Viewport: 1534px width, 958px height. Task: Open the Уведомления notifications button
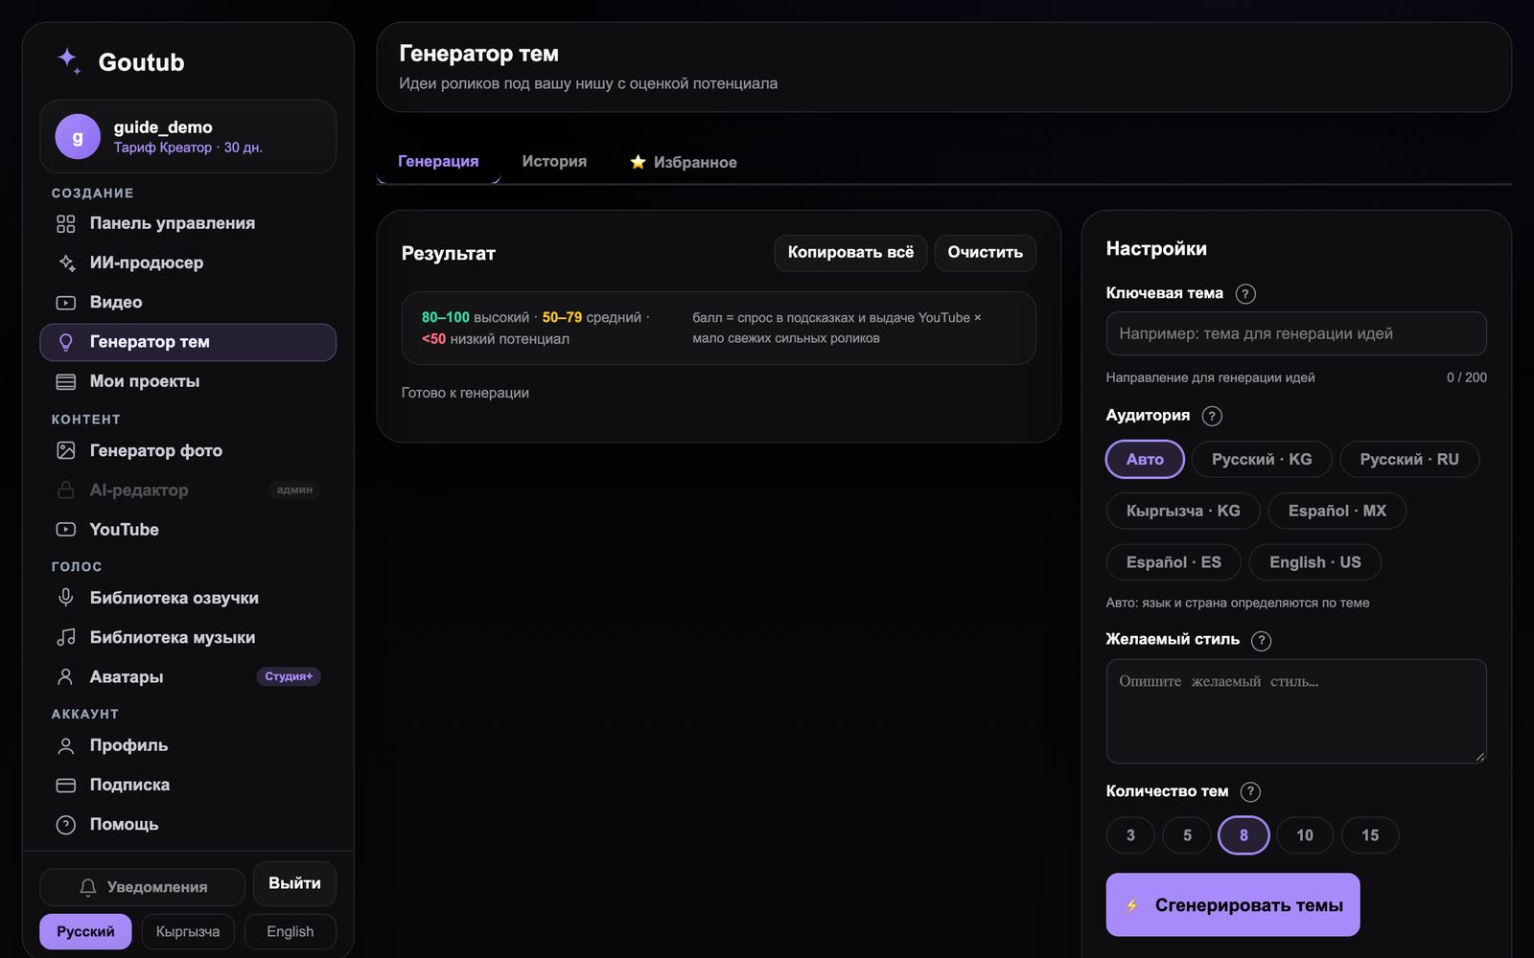143,887
